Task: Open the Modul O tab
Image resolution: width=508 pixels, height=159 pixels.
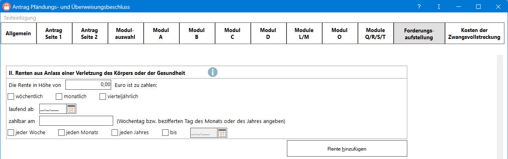Action: pyautogui.click(x=340, y=33)
